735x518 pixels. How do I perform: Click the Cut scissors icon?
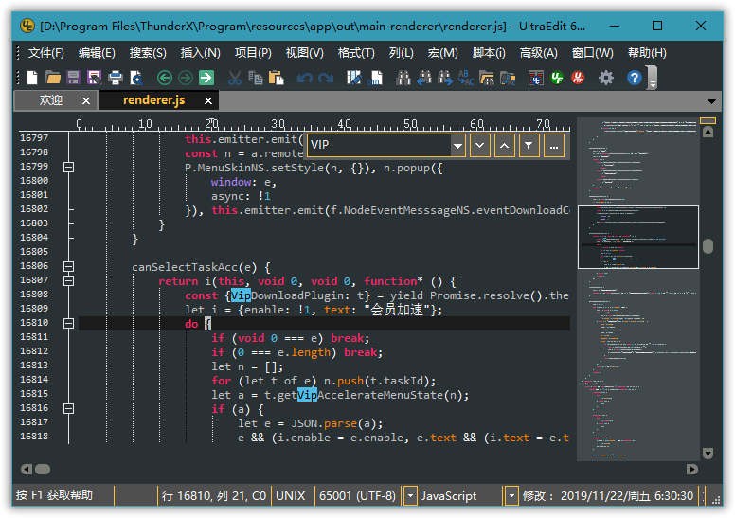pos(235,78)
